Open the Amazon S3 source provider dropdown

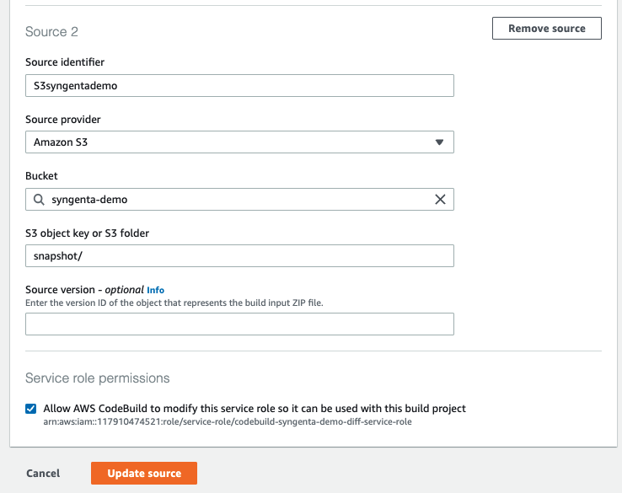click(x=239, y=142)
